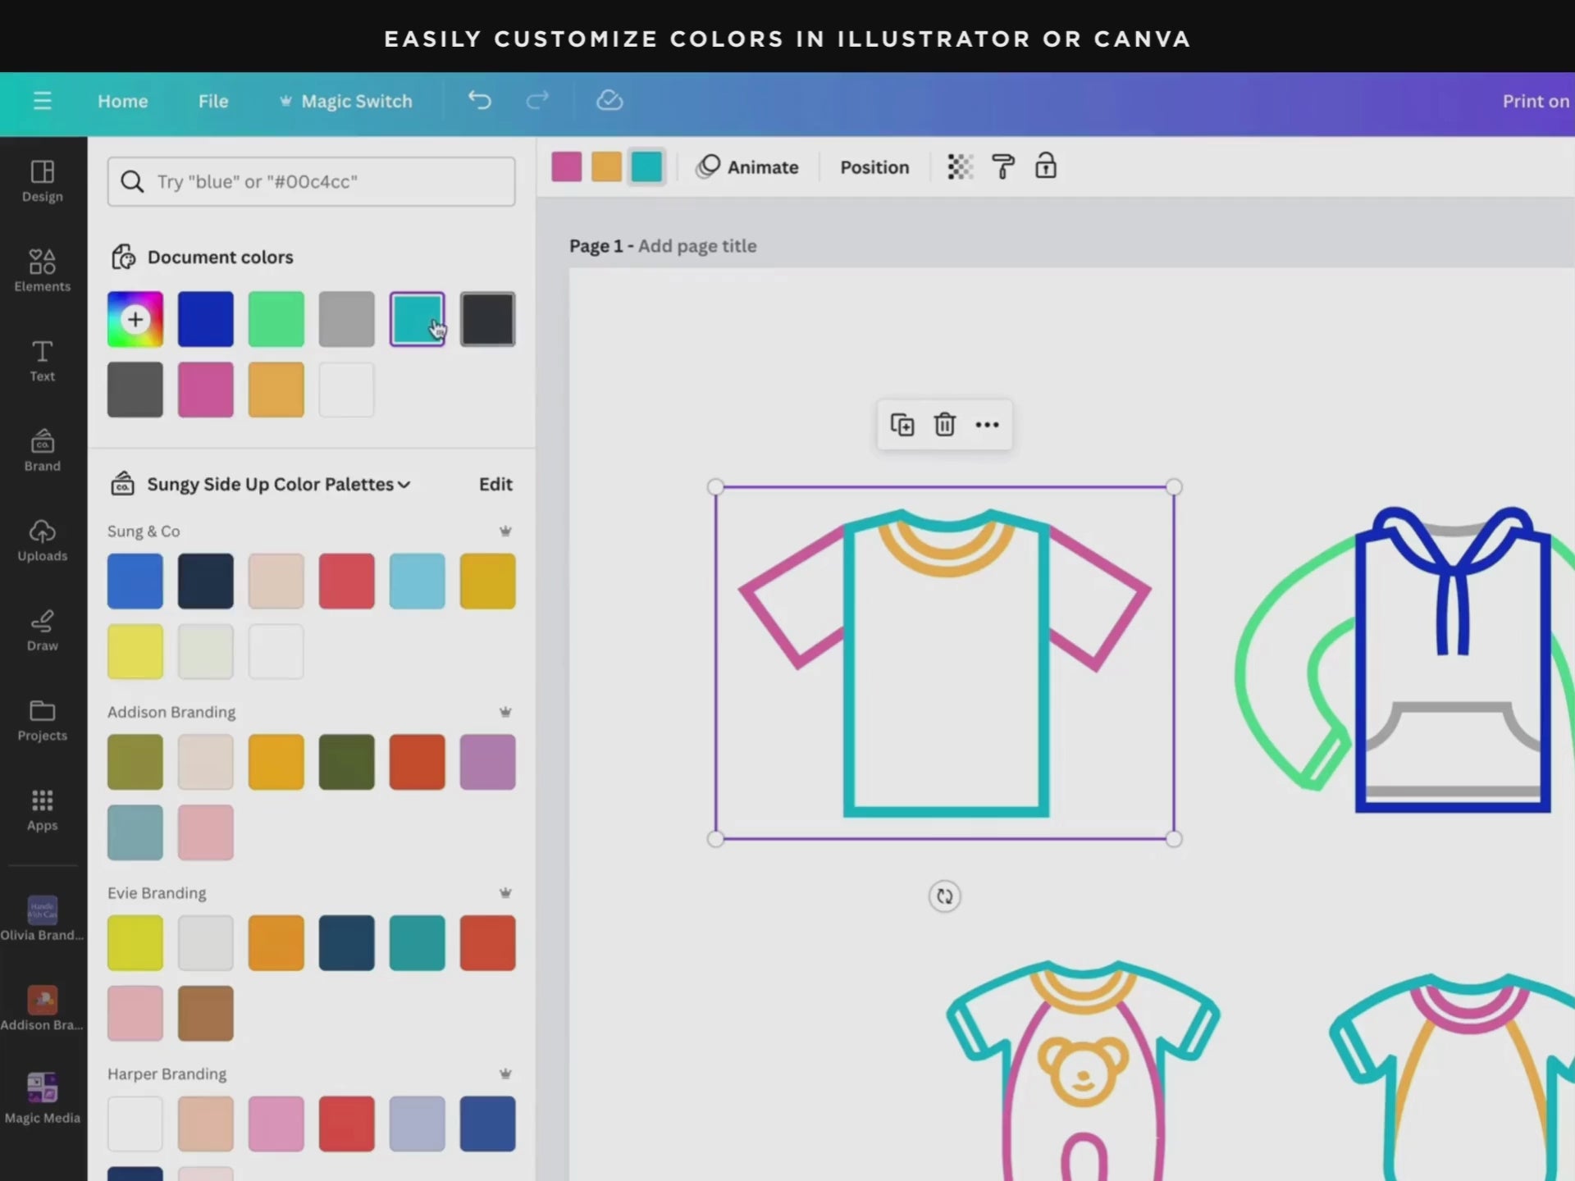Viewport: 1575px width, 1181px height.
Task: Select the red Sung & Co swatch
Action: tap(347, 581)
